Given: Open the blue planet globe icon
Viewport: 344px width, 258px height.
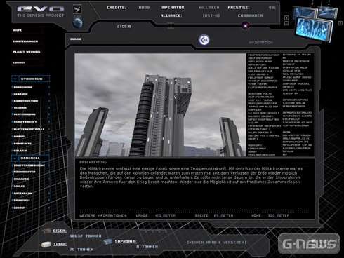Looking at the screenshot, I should (77, 23).
